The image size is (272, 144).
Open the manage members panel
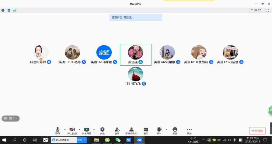click(131, 130)
